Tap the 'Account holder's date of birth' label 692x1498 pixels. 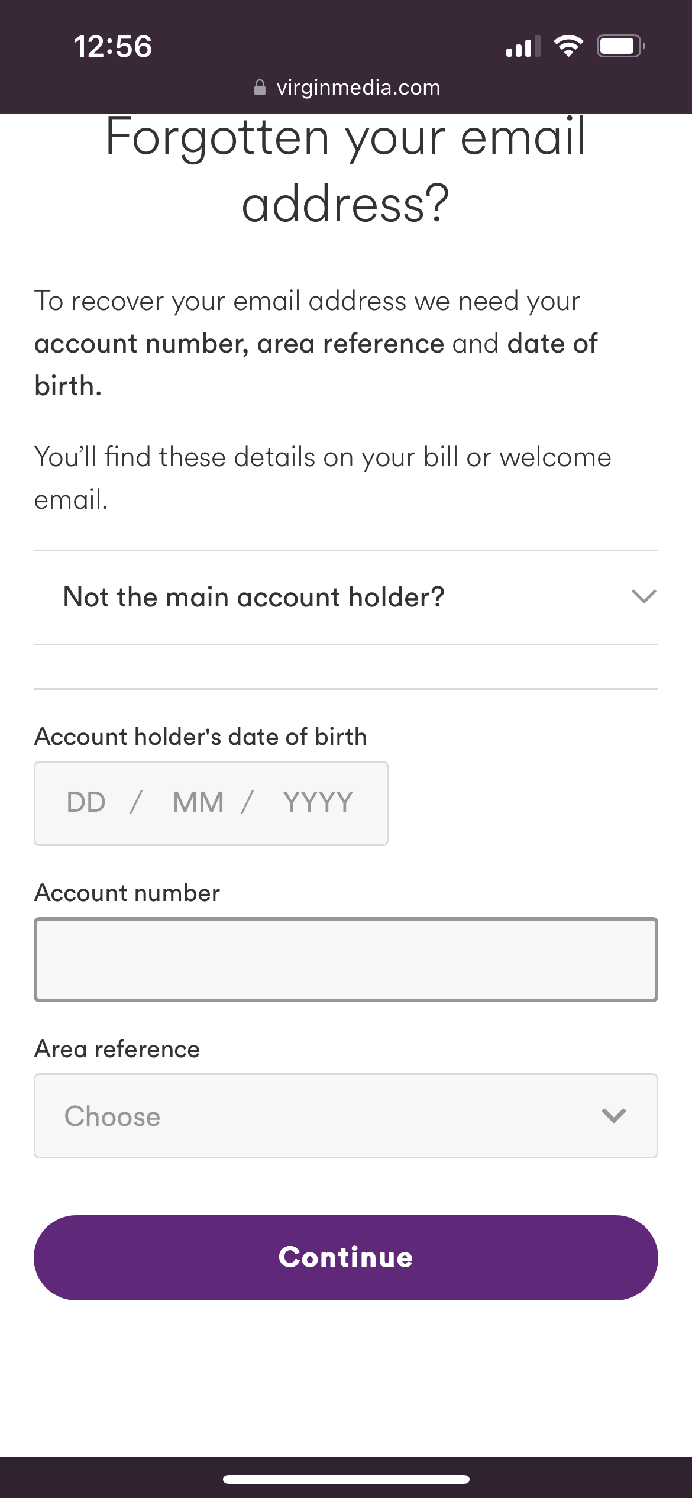pos(201,737)
